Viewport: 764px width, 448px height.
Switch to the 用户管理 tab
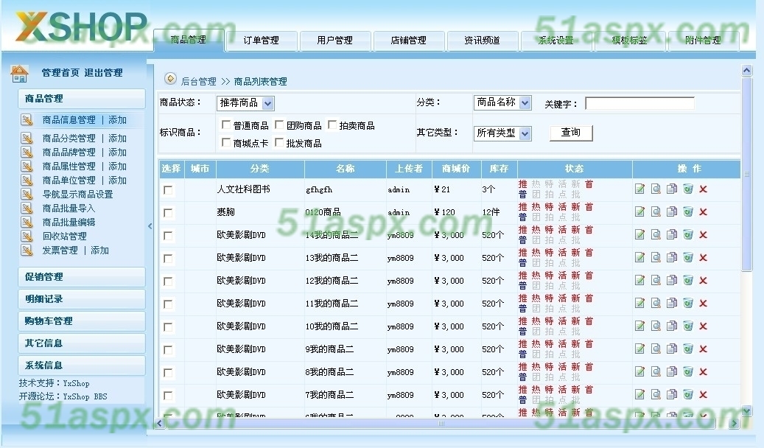tap(335, 41)
